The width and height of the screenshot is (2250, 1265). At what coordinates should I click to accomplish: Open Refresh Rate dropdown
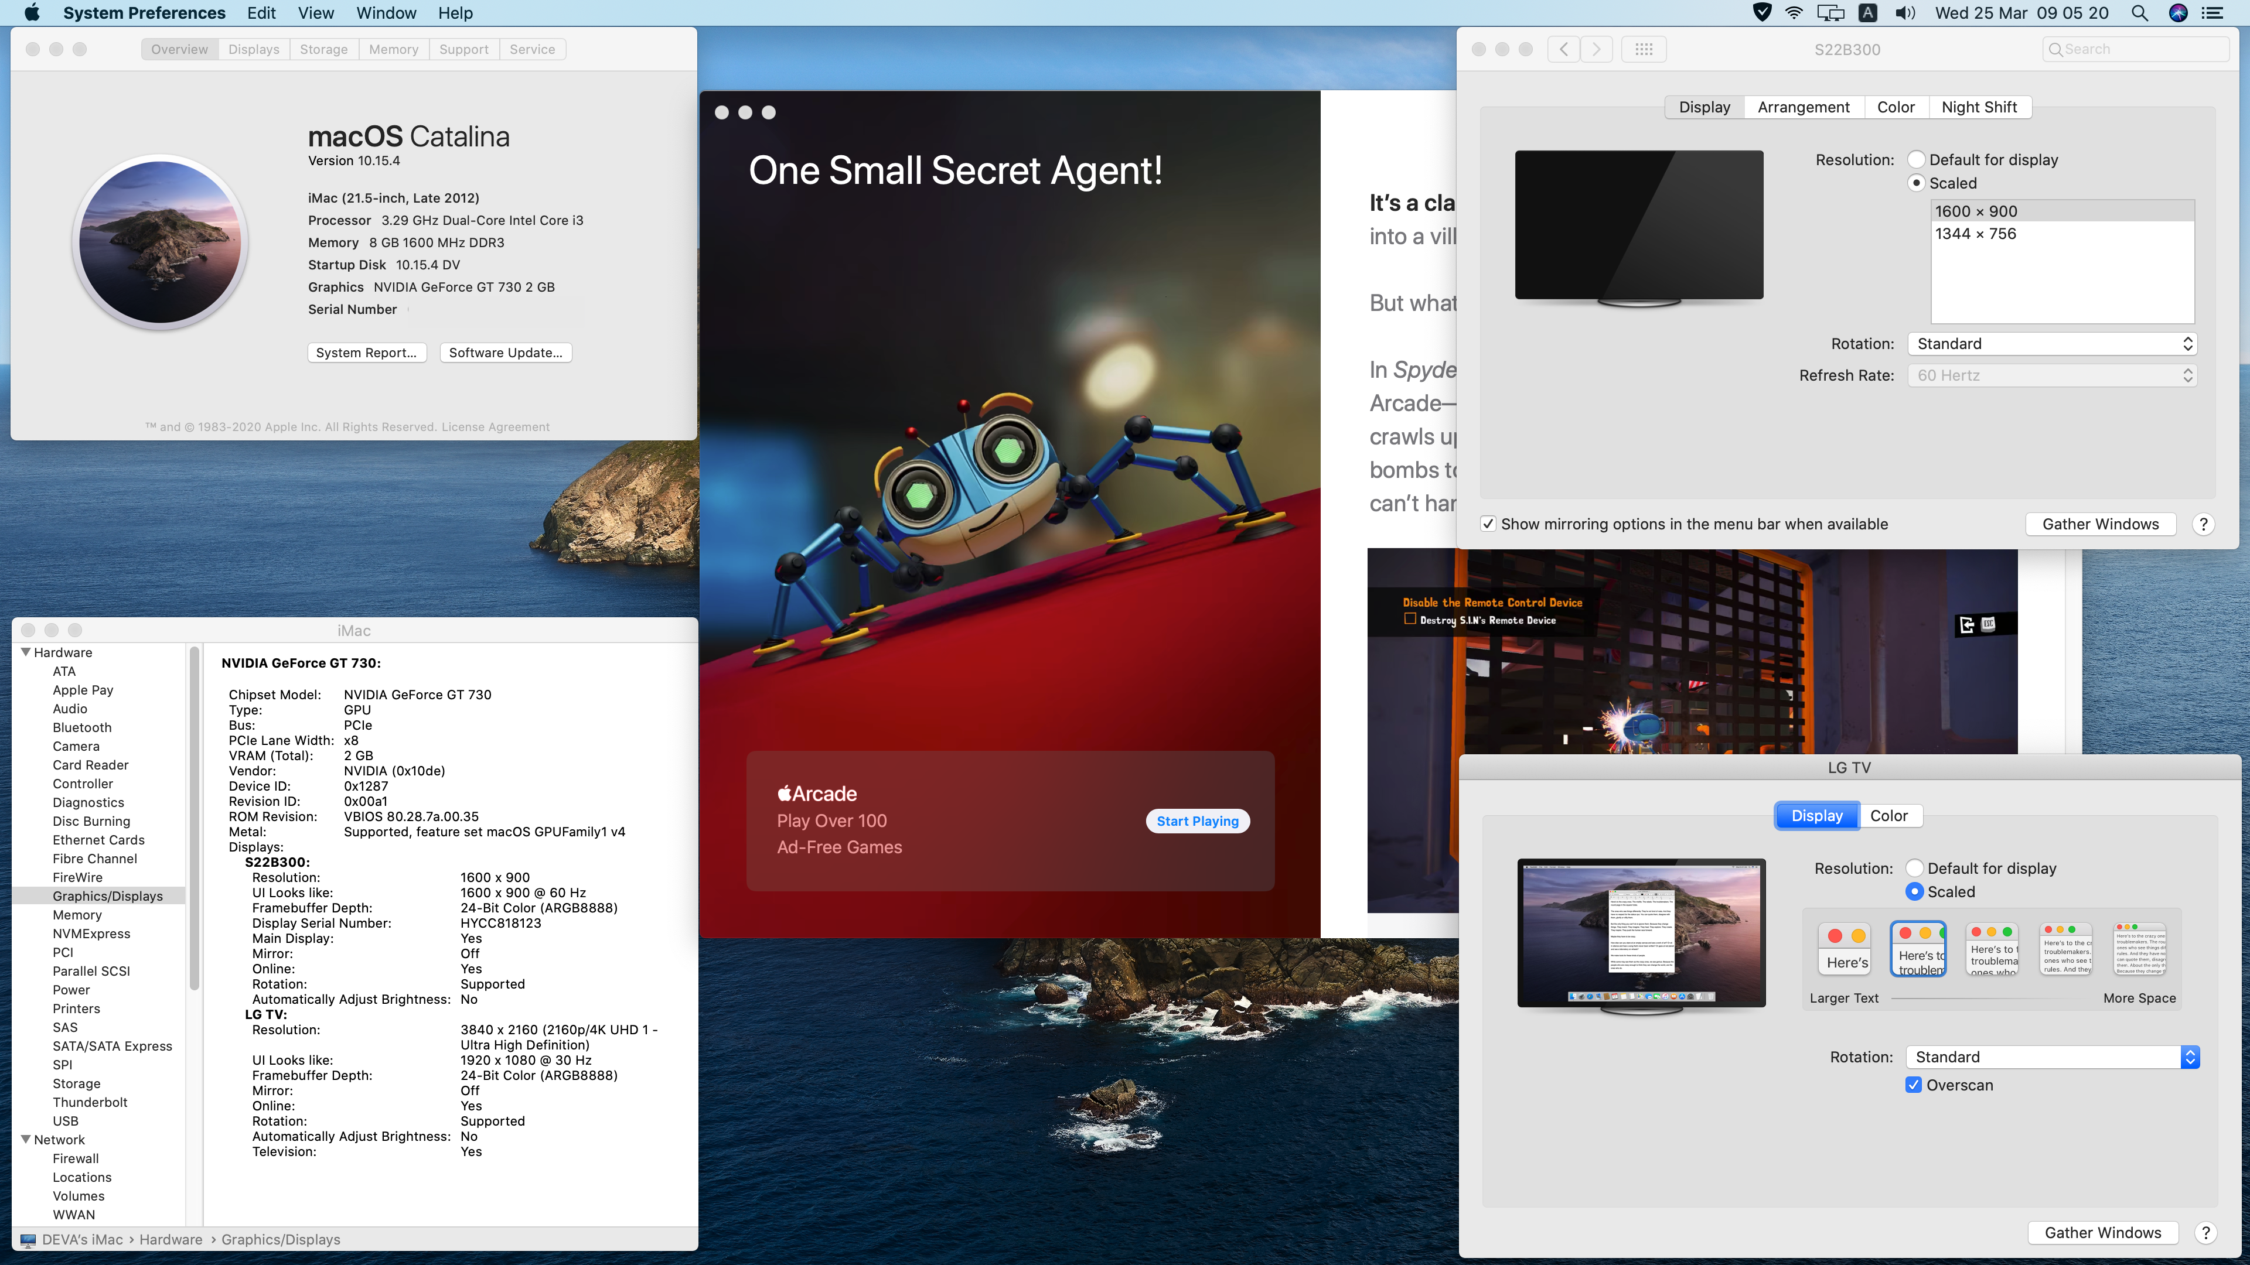click(2051, 375)
